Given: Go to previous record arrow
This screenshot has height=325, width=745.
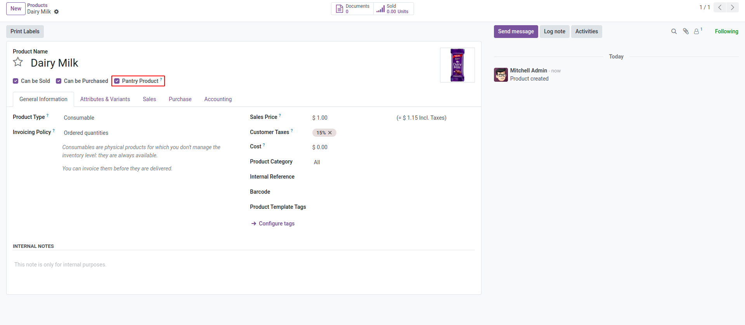Looking at the screenshot, I should 720,7.
